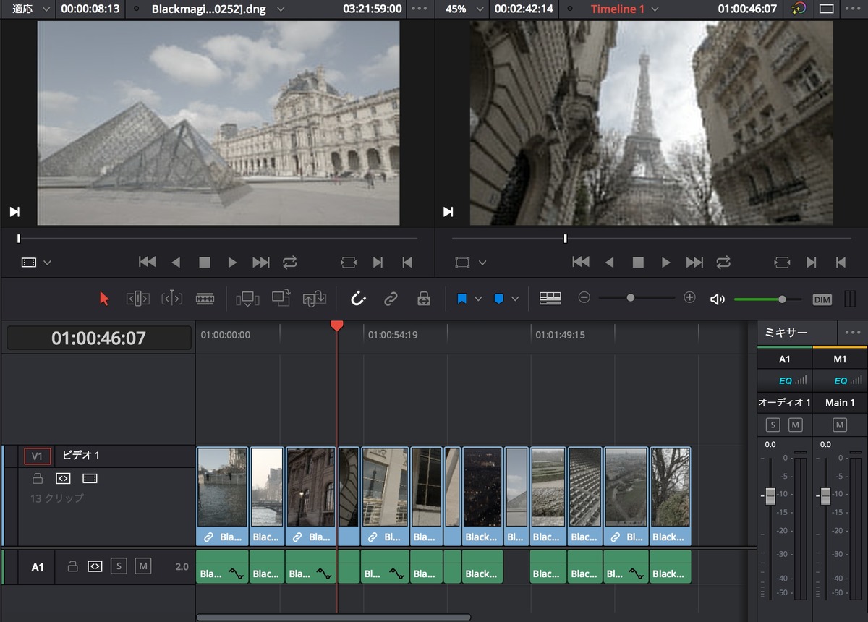Add a blue flag marker
This screenshot has width=868, height=622.
(462, 298)
